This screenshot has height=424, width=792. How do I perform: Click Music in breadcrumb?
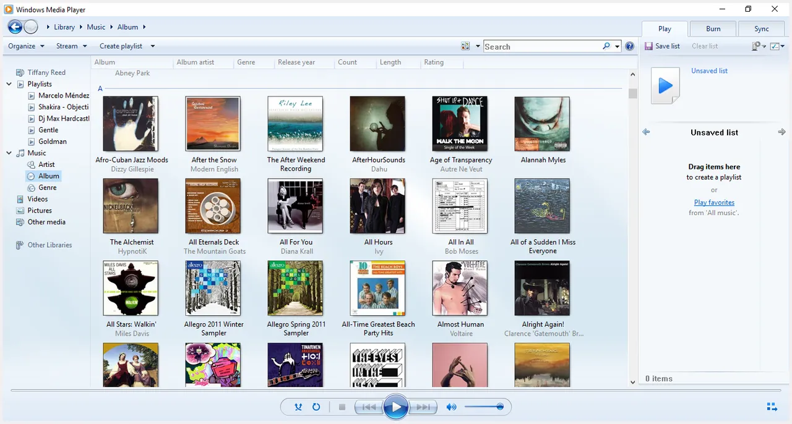pos(96,27)
